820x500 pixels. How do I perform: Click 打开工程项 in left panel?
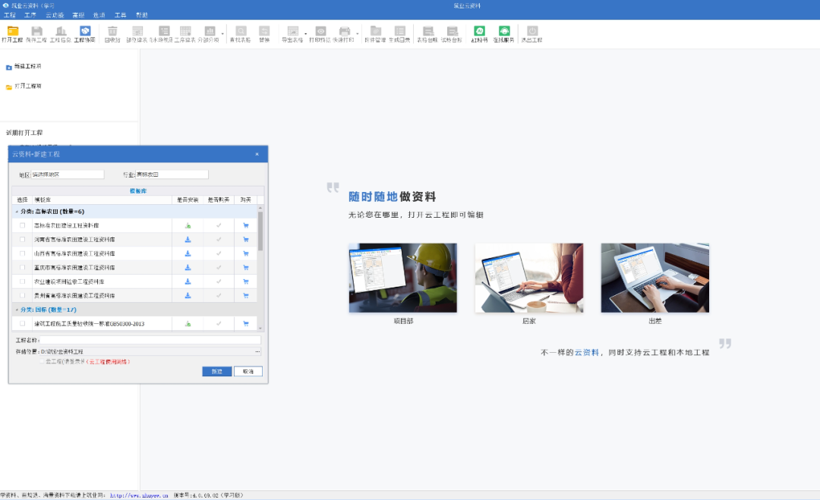click(24, 86)
